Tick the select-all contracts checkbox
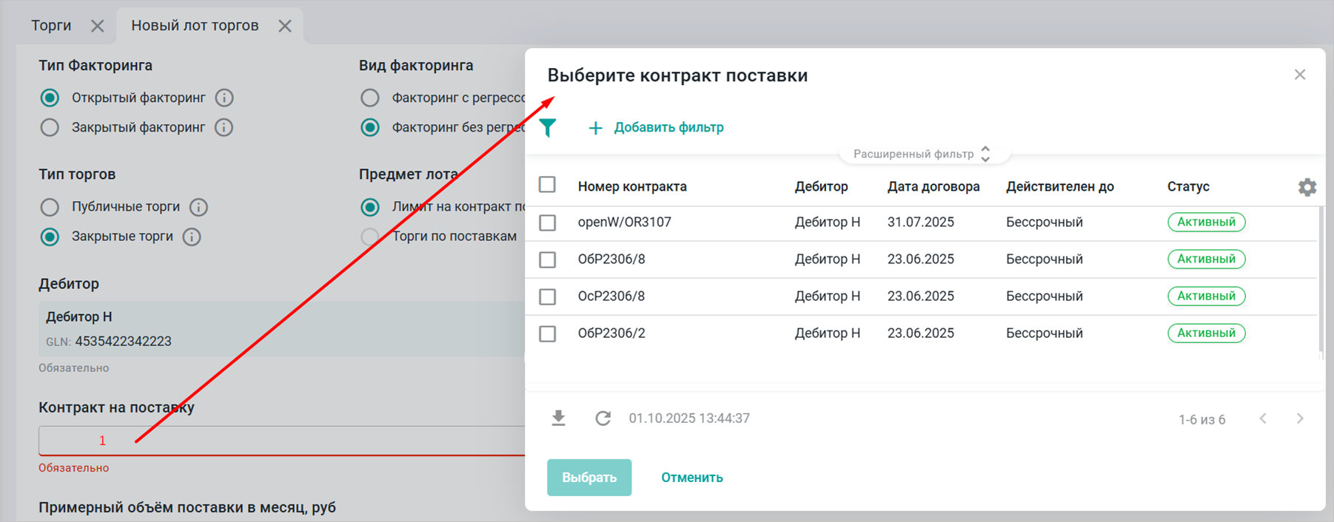This screenshot has height=522, width=1334. click(547, 185)
